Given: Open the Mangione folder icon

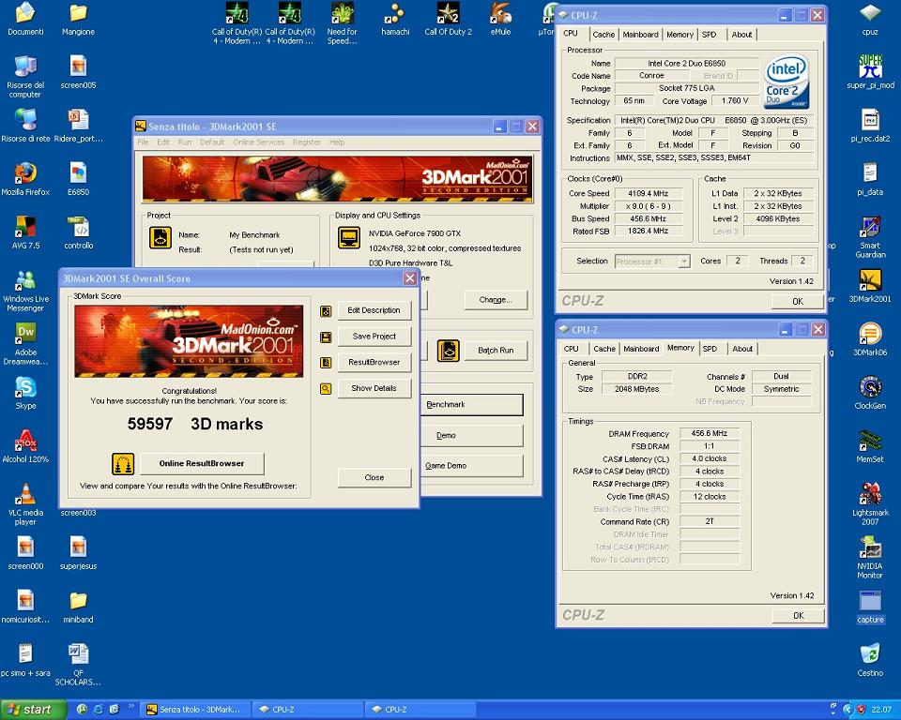Looking at the screenshot, I should coord(78,19).
